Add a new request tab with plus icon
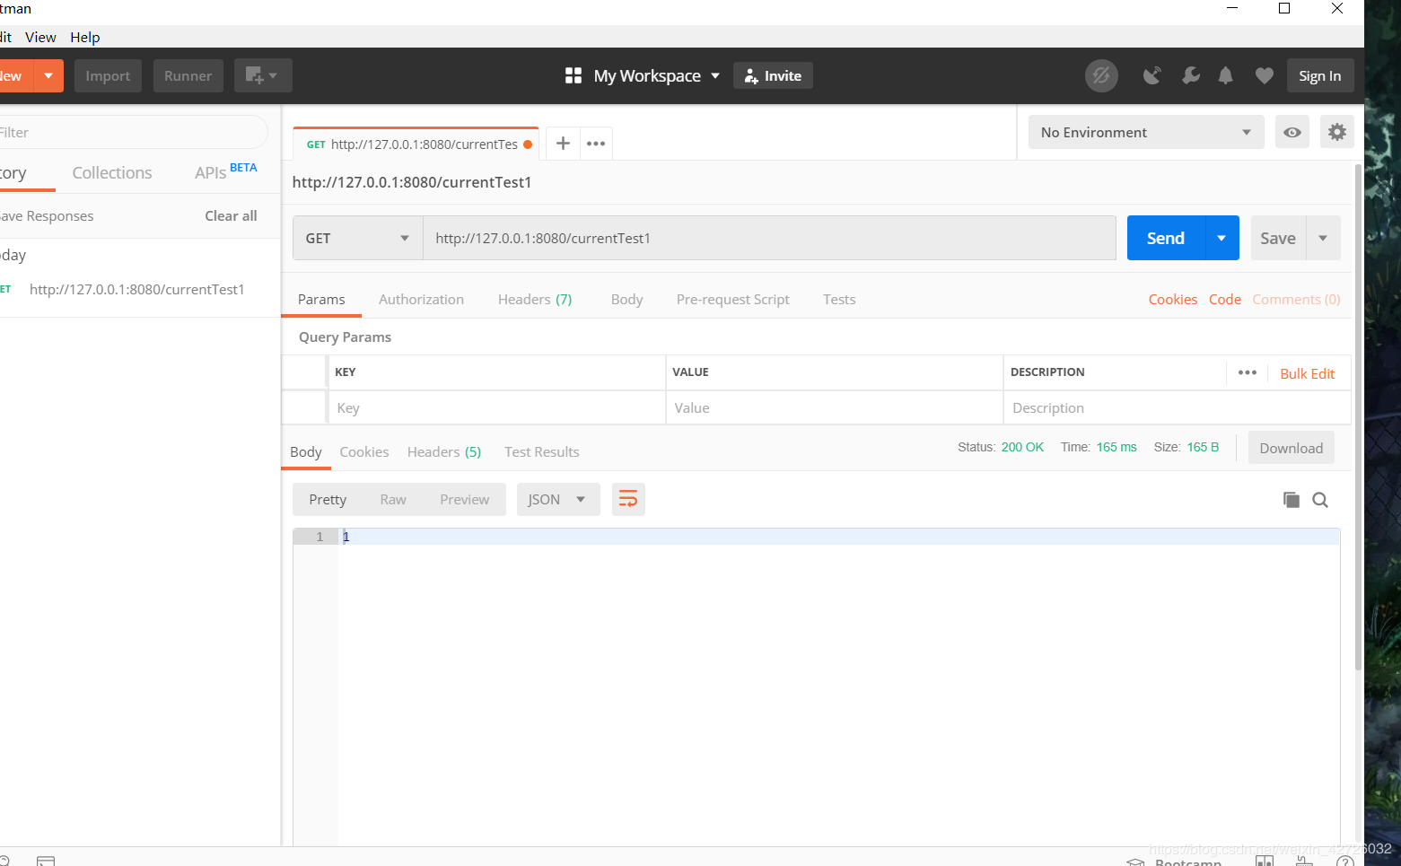The width and height of the screenshot is (1401, 866). click(563, 144)
